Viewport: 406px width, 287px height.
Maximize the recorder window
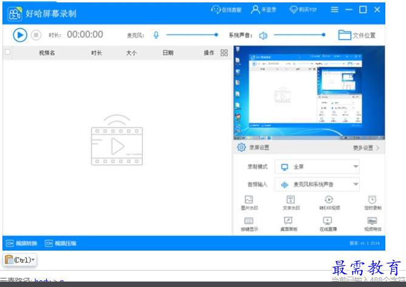(363, 10)
